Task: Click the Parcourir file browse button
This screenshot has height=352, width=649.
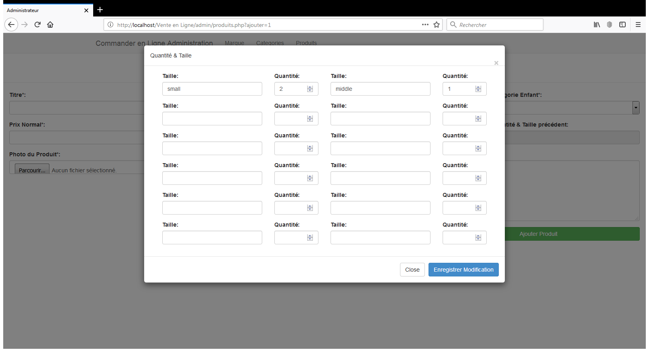Action: (32, 169)
